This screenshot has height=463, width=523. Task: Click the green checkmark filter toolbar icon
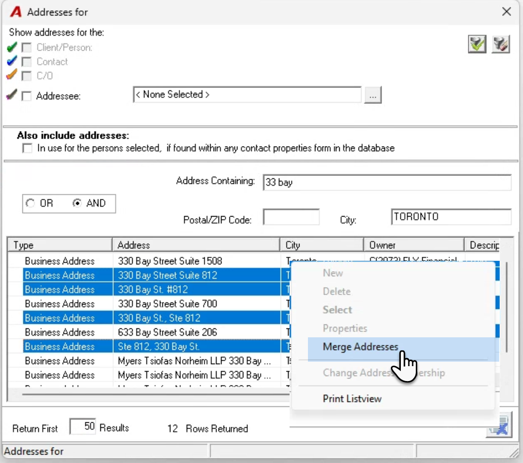[477, 44]
